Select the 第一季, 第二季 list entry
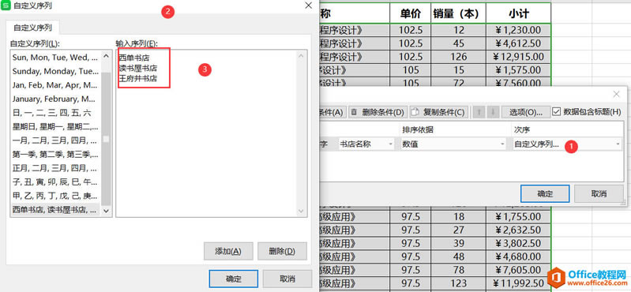 pos(56,155)
